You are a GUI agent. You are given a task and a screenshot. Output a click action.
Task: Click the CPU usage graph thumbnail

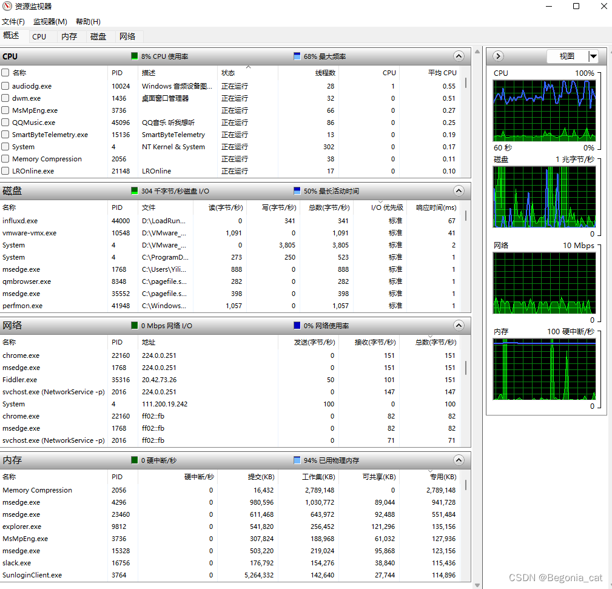544,110
